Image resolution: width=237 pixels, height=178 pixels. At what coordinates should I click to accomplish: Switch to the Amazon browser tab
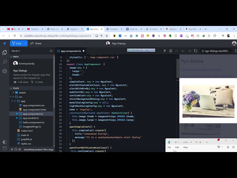click(x=171, y=29)
